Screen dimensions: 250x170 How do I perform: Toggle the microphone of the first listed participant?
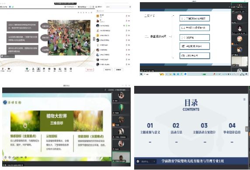click(126, 16)
